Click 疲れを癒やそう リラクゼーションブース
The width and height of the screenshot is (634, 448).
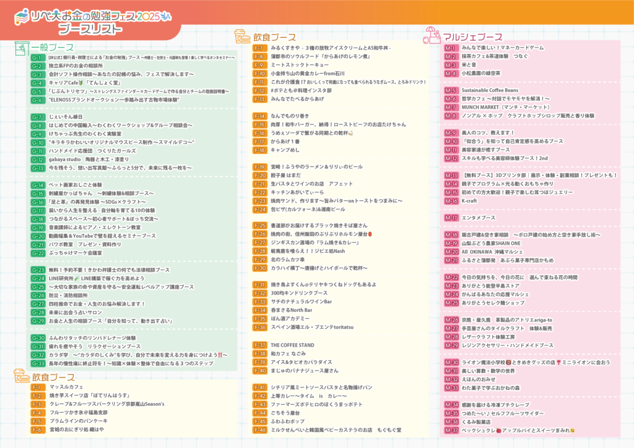click(x=85, y=346)
